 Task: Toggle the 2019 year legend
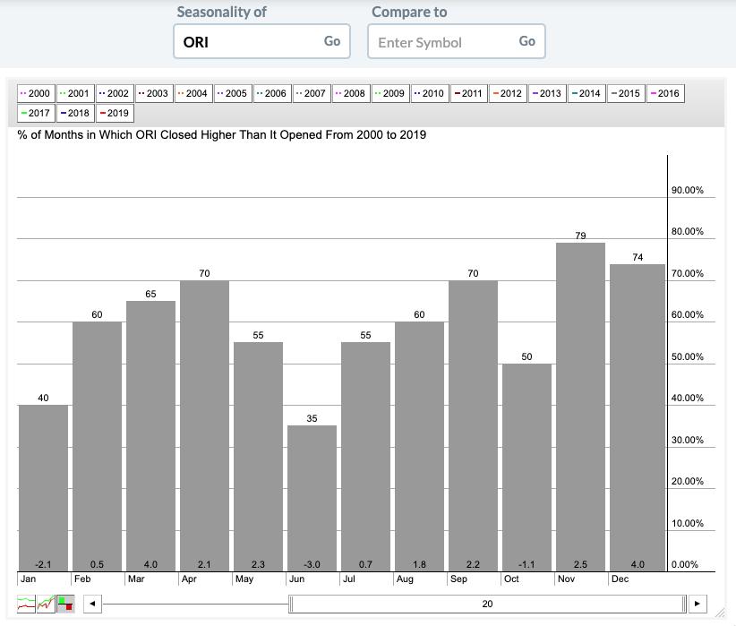click(115, 113)
